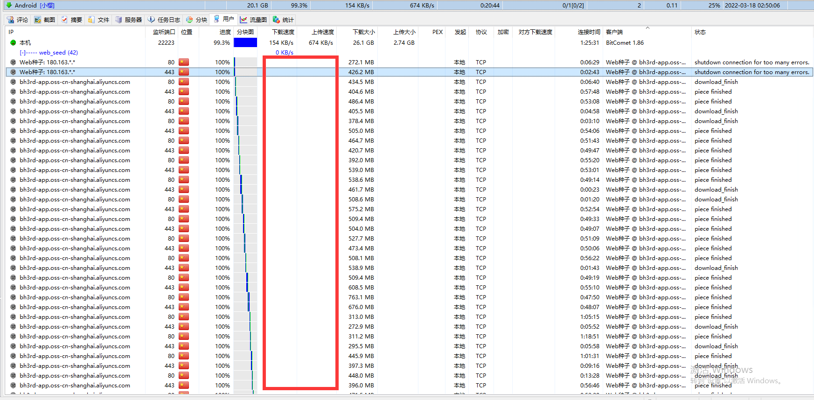Viewport: 814px width, 400px height.
Task: Select the 分块 pie chart icon
Action: tap(189, 20)
